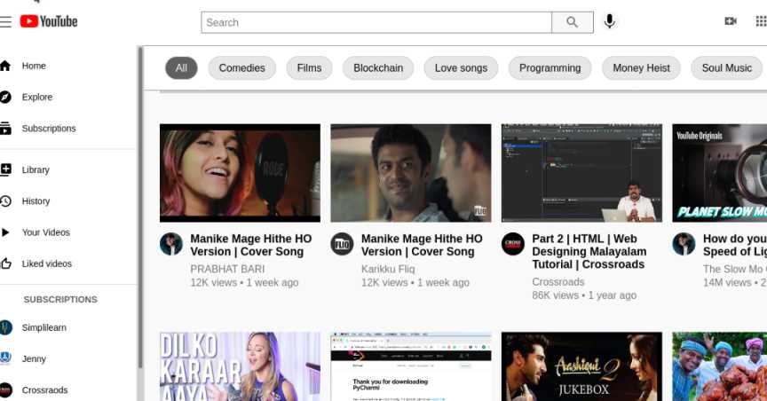
Task: Open Part 2 HTML Web Designing title
Action: pos(589,251)
